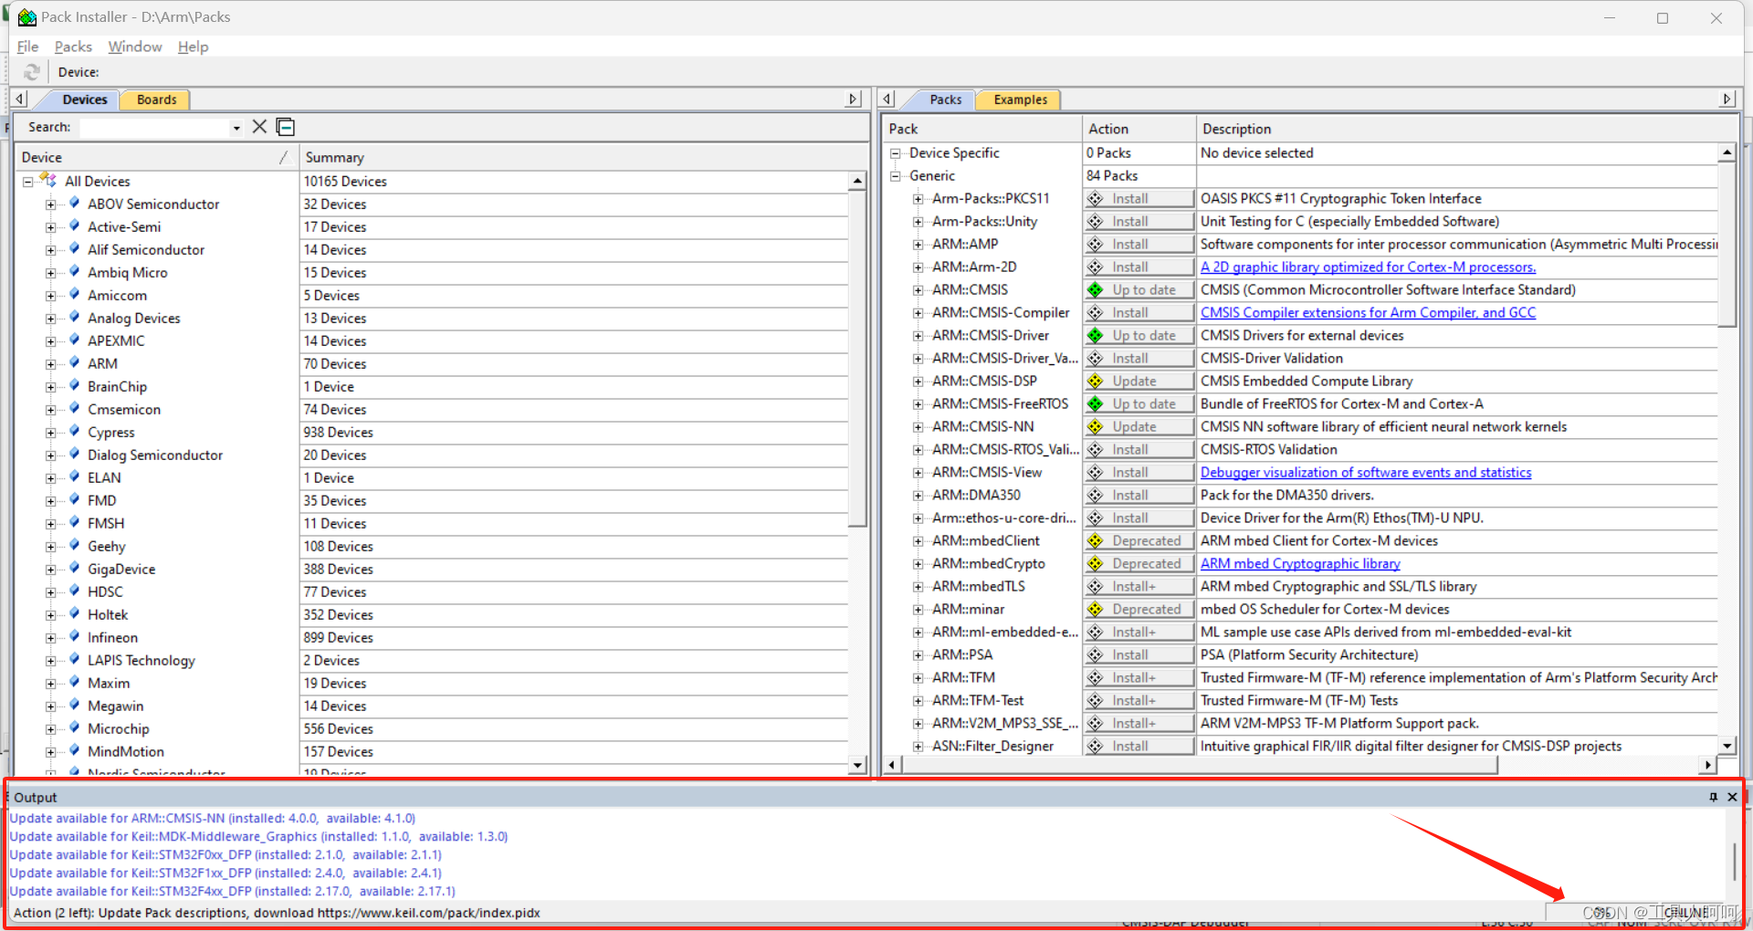The width and height of the screenshot is (1753, 931).
Task: Click the refresh pack descriptions icon
Action: point(33,72)
